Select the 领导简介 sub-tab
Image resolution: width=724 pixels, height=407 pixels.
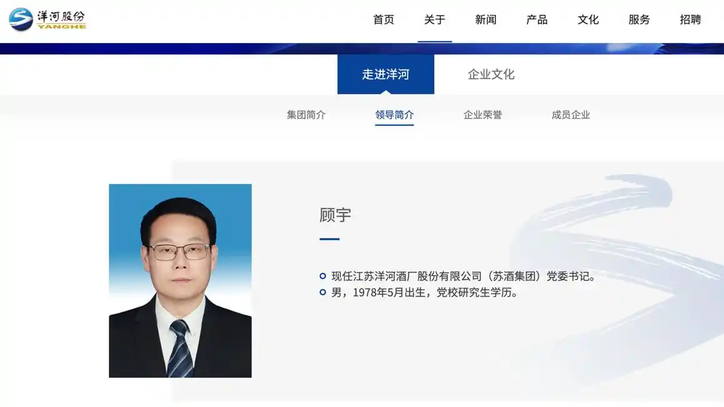click(394, 115)
